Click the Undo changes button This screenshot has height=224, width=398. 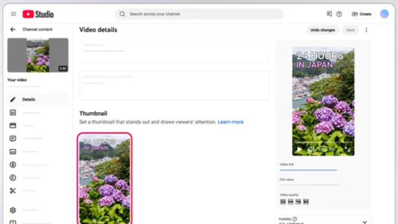[x=322, y=30]
